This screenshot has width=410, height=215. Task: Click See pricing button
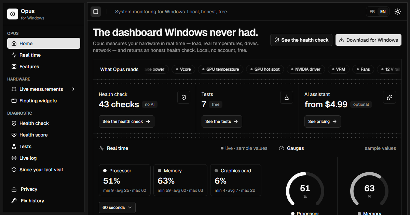(x=323, y=121)
